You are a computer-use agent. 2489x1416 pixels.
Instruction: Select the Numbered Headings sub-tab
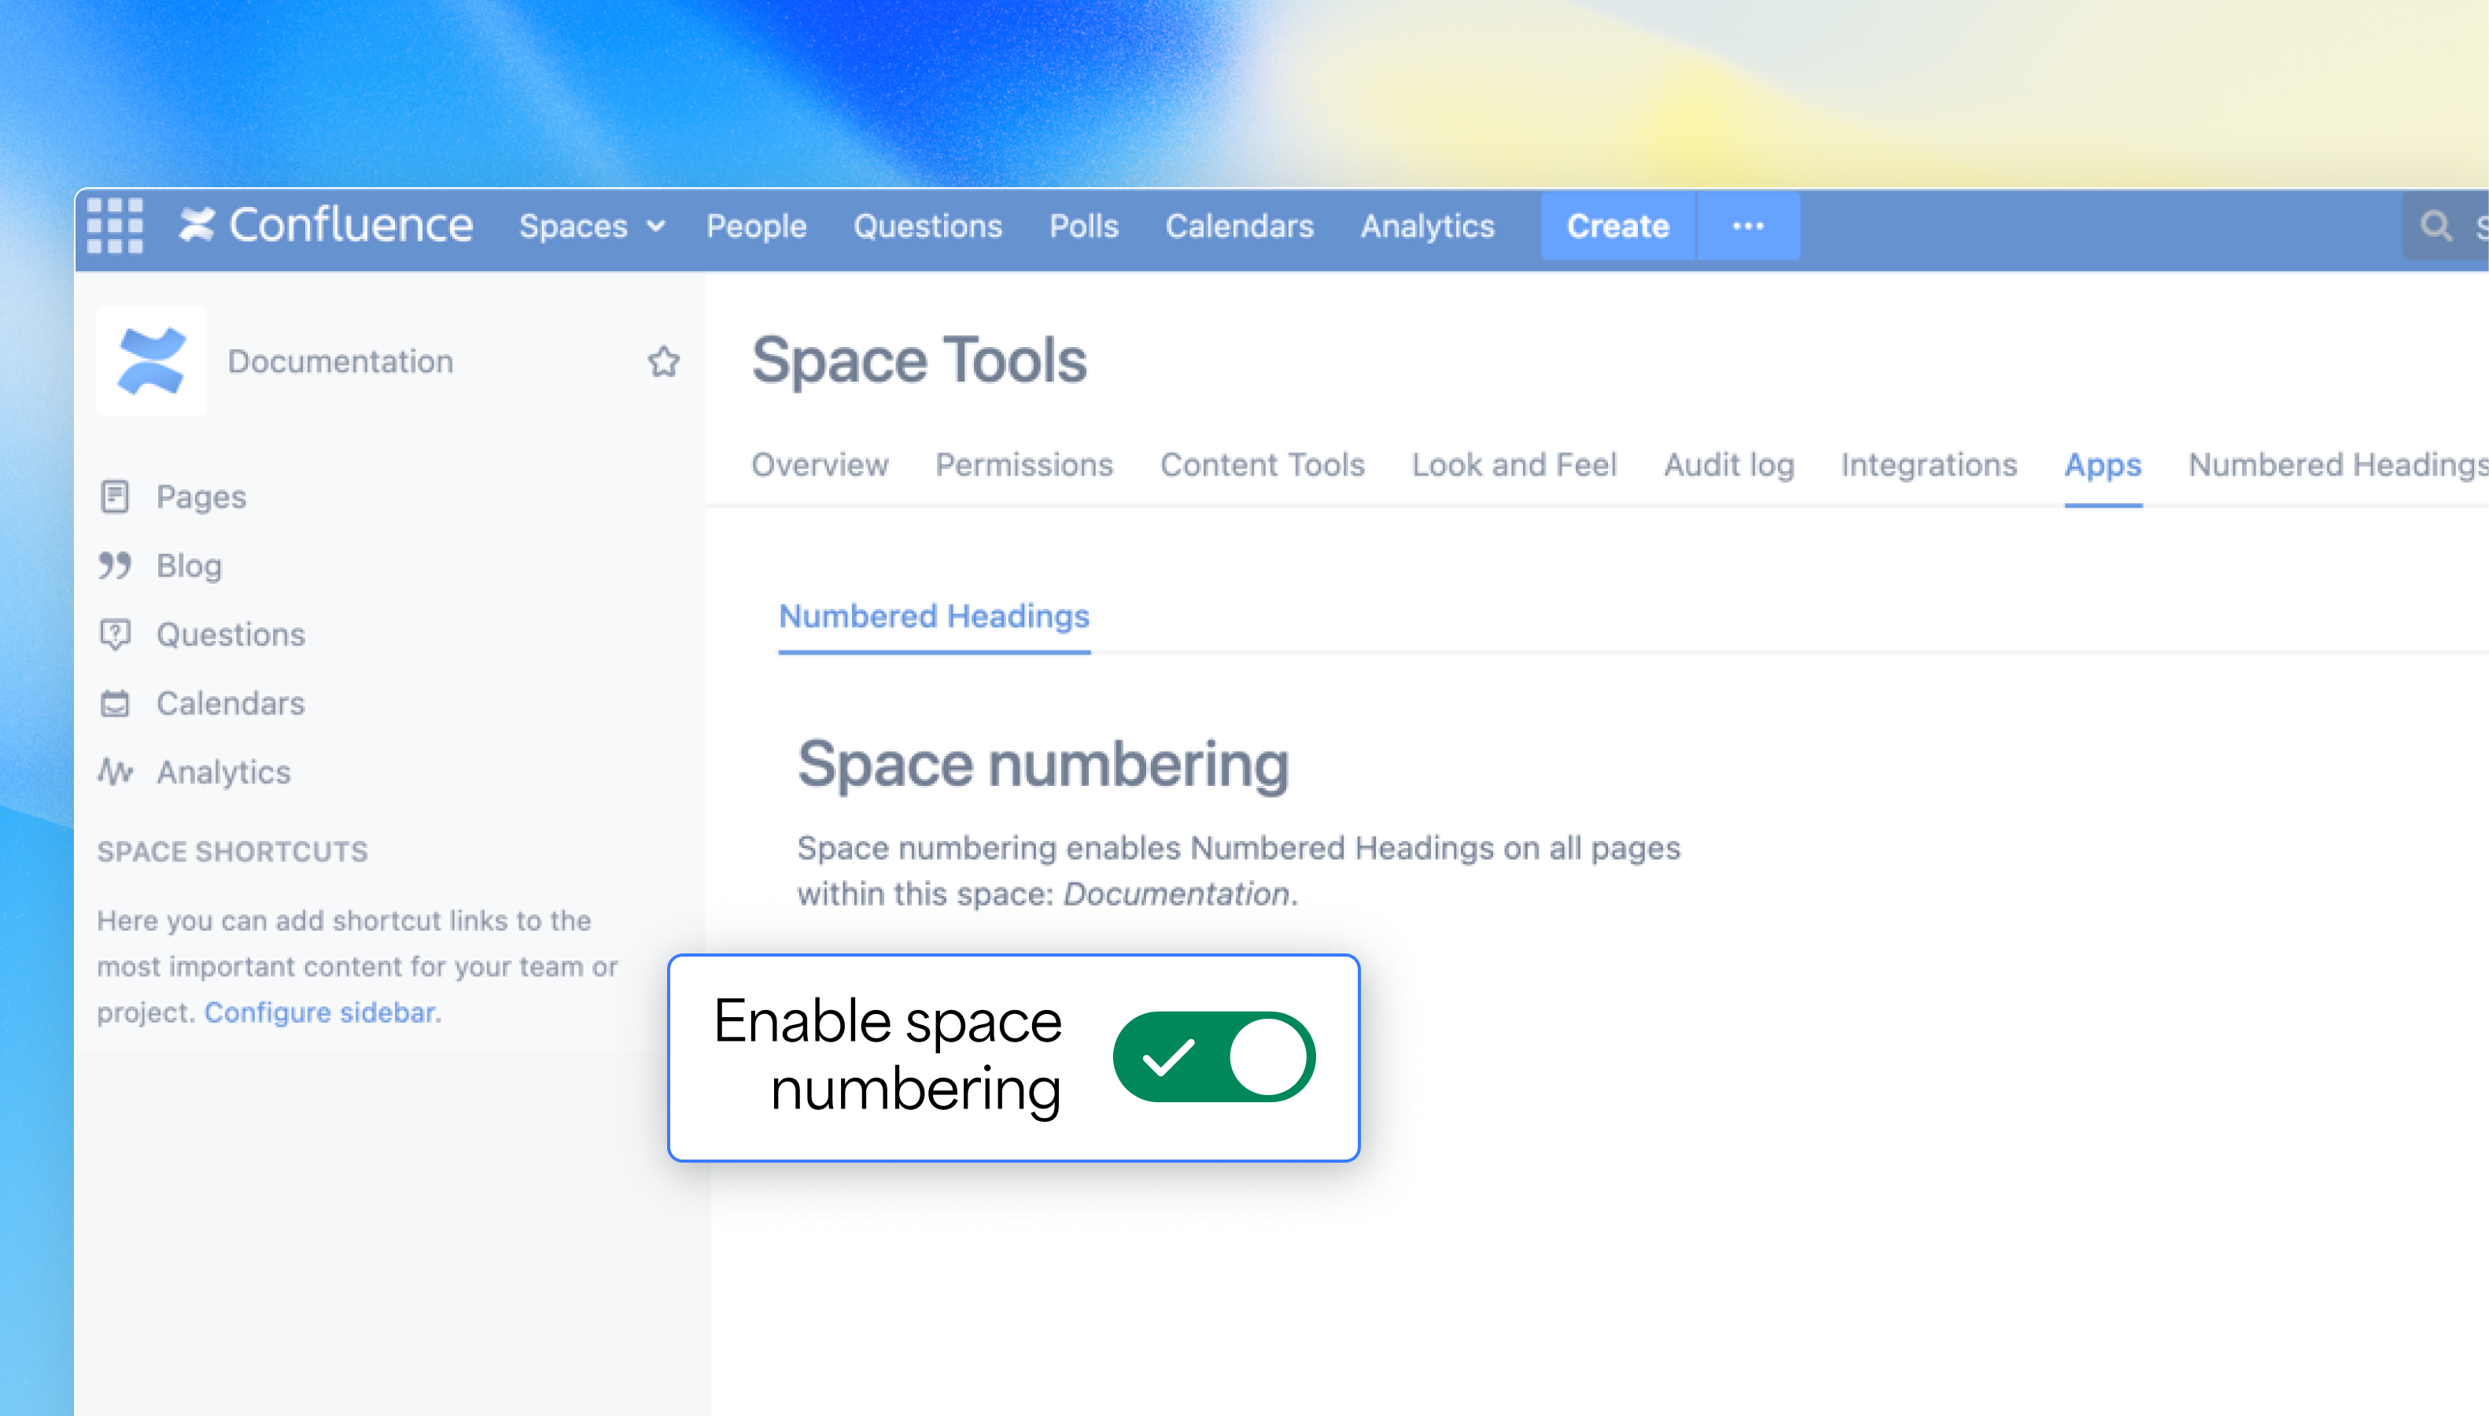(x=933, y=617)
